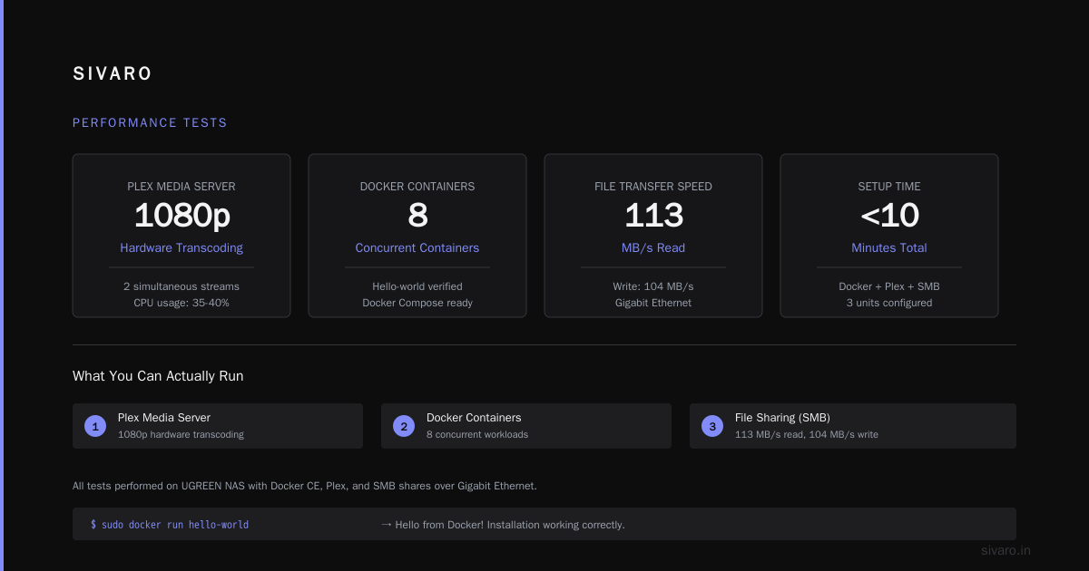Click the 113 transfer speed value
This screenshot has height=571, width=1089.
[x=653, y=216]
